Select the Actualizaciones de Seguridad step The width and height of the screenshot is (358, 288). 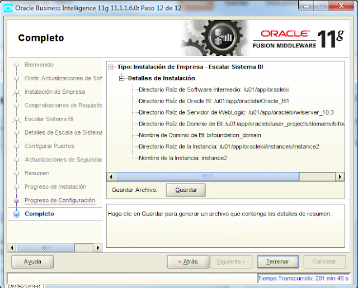coord(63,160)
